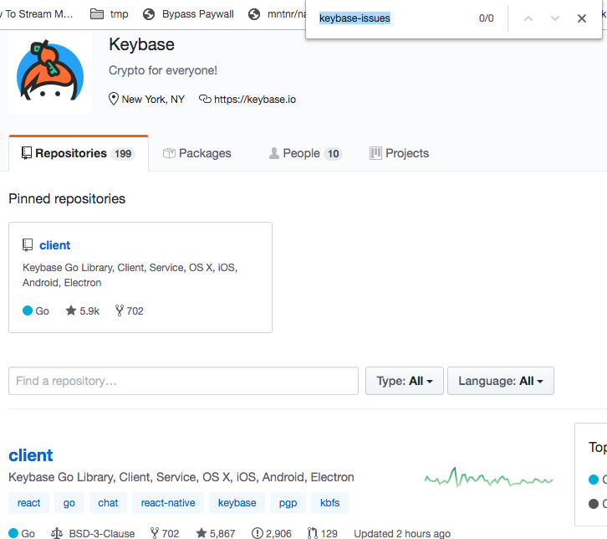This screenshot has height=539, width=607.
Task: Click the Go language dot in list row
Action: coord(13,533)
